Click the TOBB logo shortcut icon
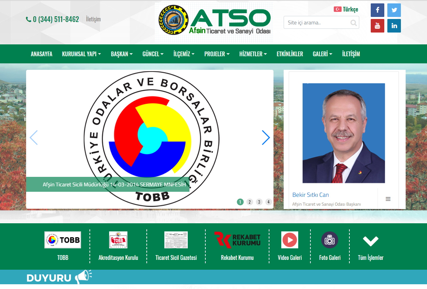The image size is (427, 289). [x=63, y=240]
